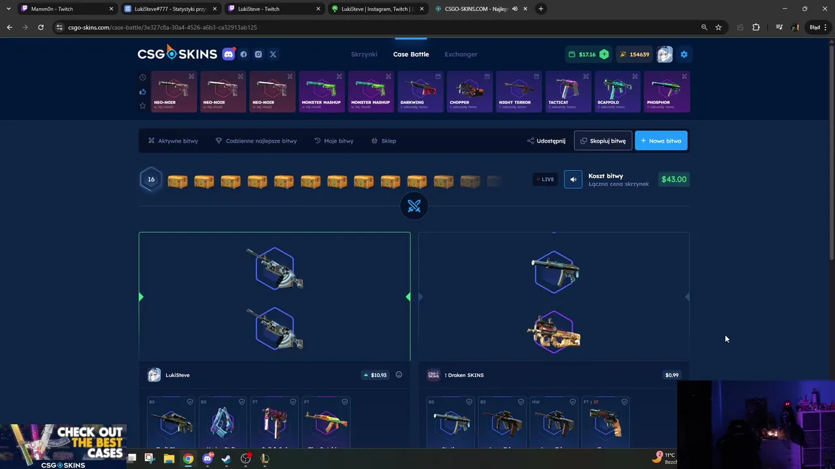Add funds with green plus button
This screenshot has width=835, height=469.
604,54
